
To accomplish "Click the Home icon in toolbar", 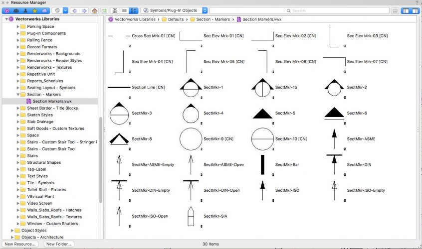I will [94, 10].
